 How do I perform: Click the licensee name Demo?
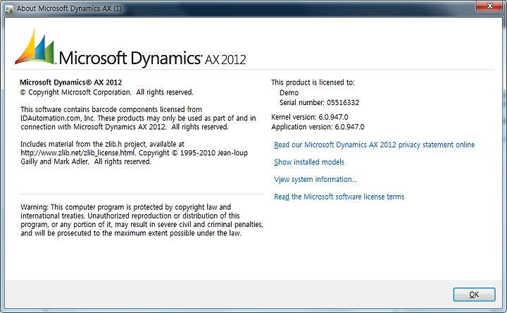(x=289, y=92)
